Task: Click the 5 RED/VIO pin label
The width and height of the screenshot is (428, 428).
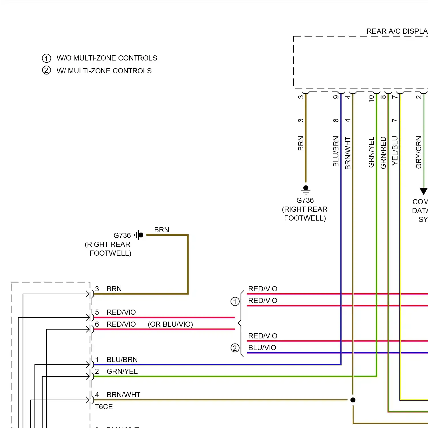Action: [x=116, y=312]
